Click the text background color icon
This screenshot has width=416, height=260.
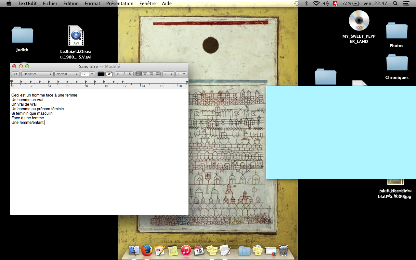point(109,74)
